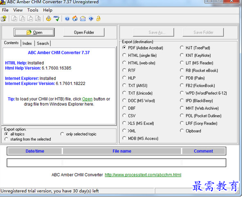Open the Help menu
The image size is (242, 199).
tap(48, 10)
